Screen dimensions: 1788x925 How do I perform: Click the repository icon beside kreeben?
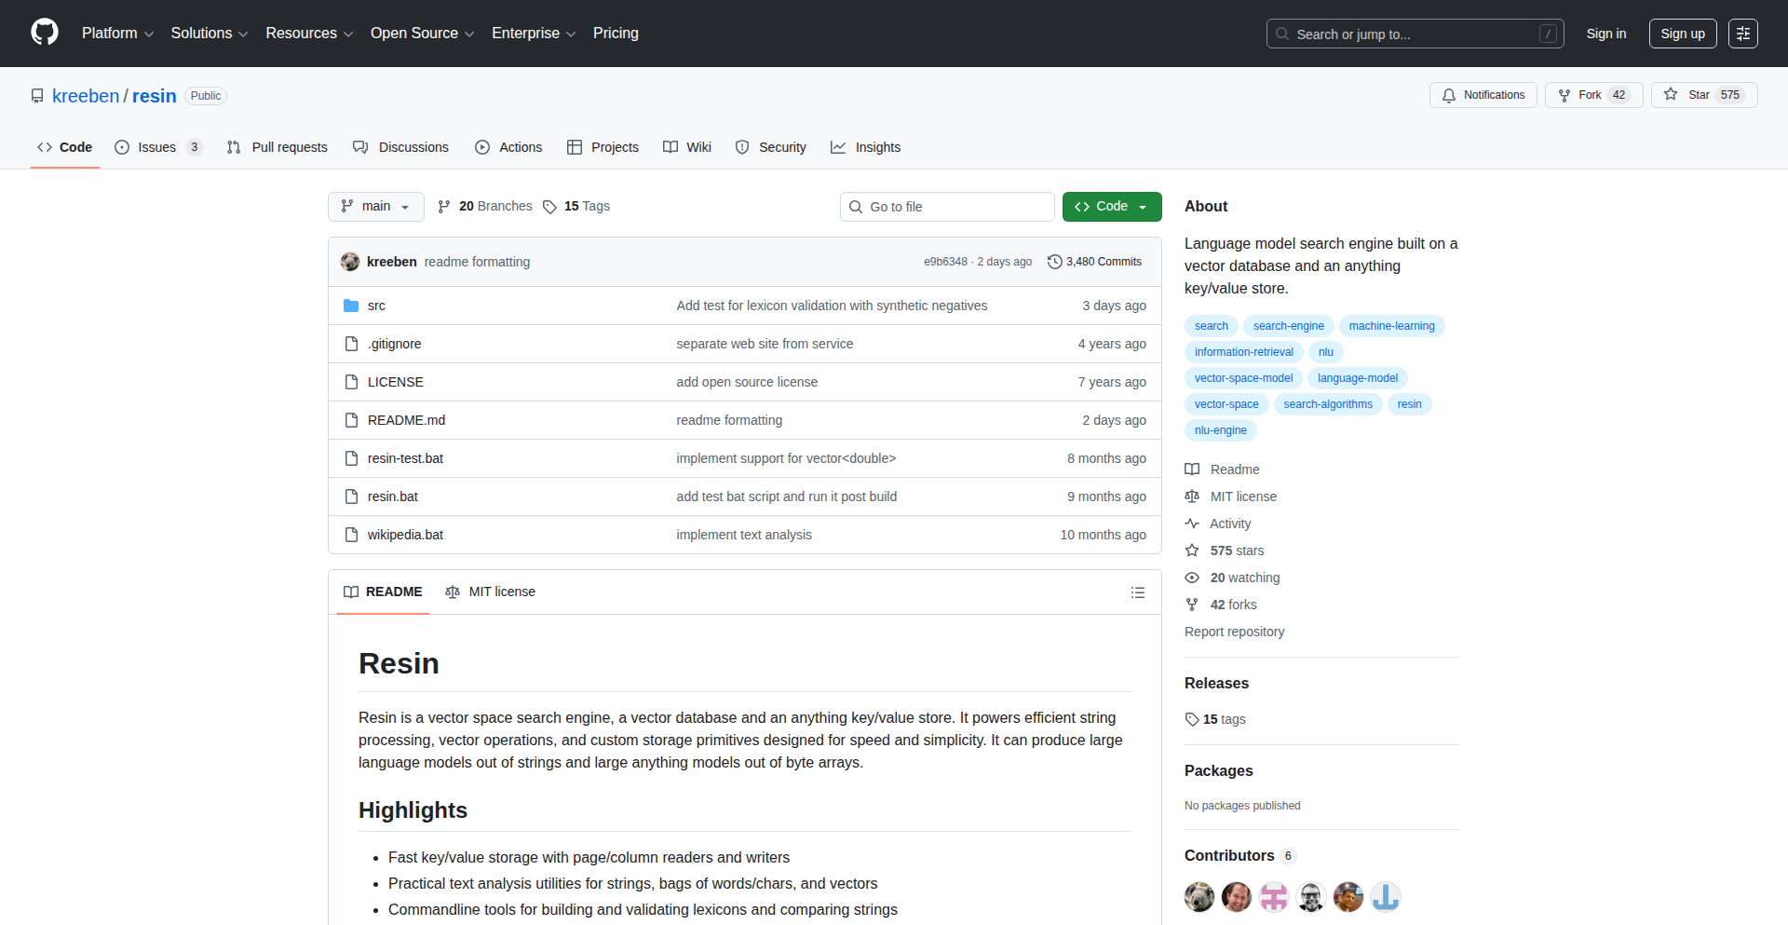pos(37,96)
